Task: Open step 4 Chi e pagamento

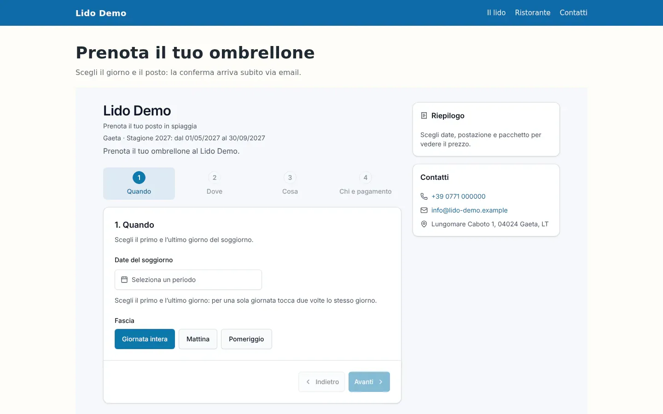Action: 366,184
